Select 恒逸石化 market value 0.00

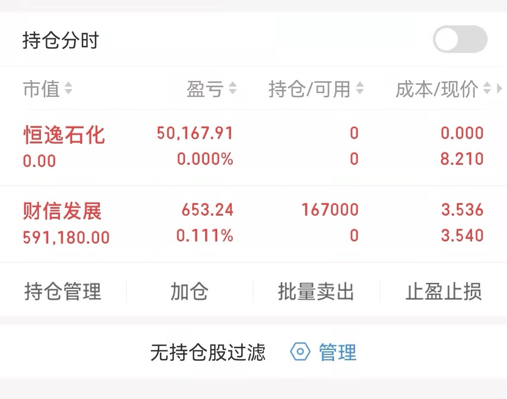(40, 161)
